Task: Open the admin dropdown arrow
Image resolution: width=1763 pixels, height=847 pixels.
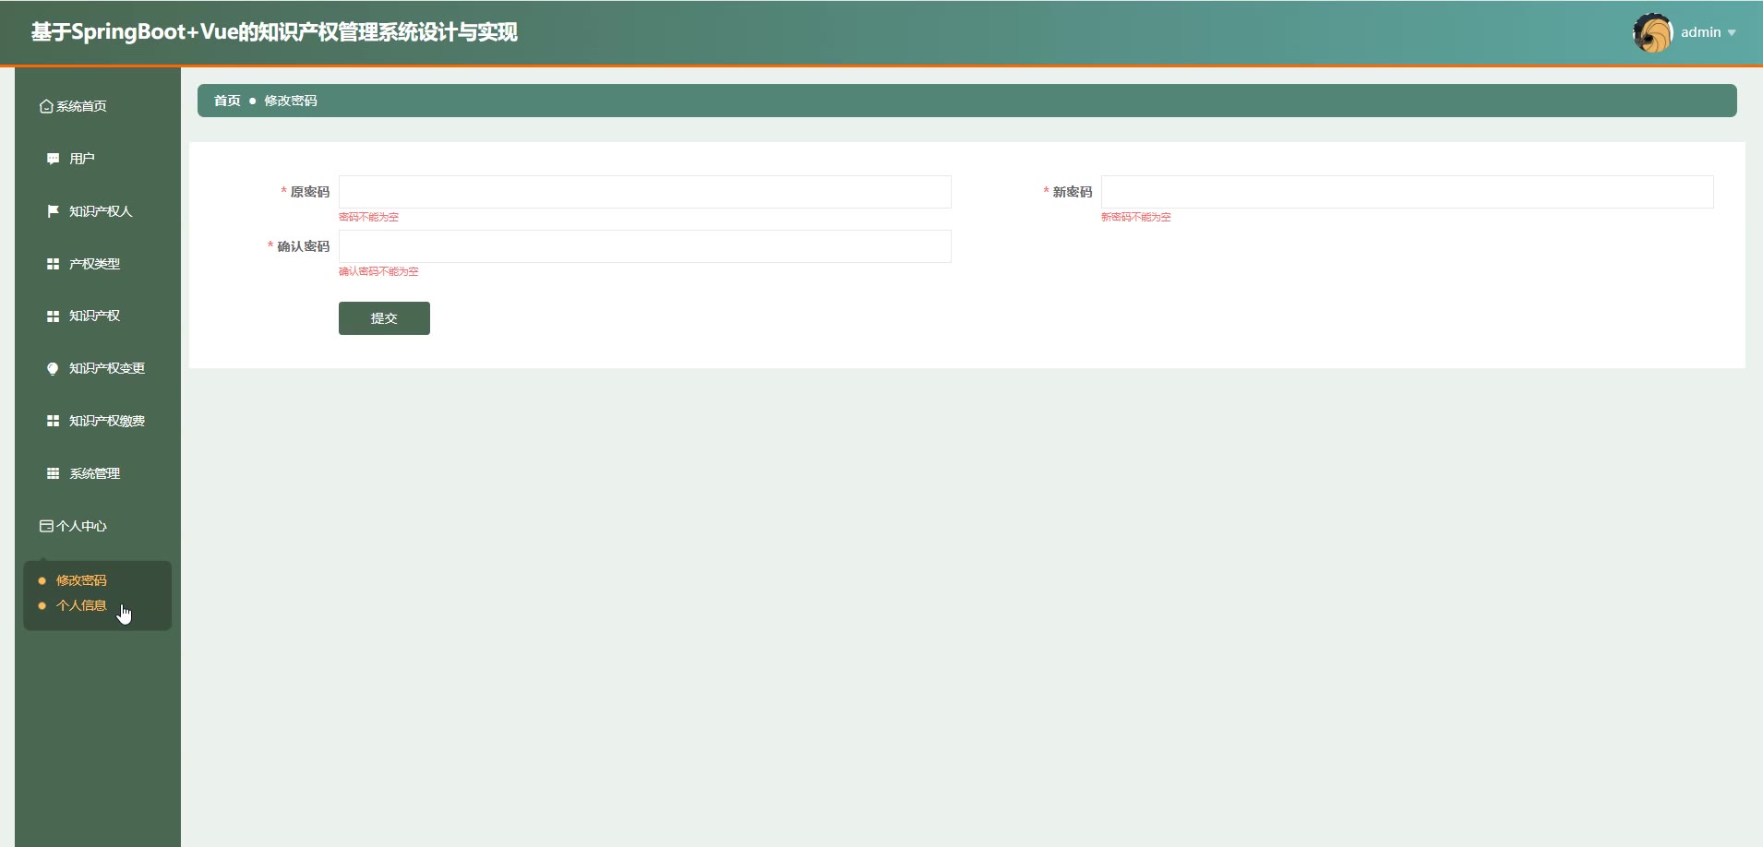Action: 1732,33
